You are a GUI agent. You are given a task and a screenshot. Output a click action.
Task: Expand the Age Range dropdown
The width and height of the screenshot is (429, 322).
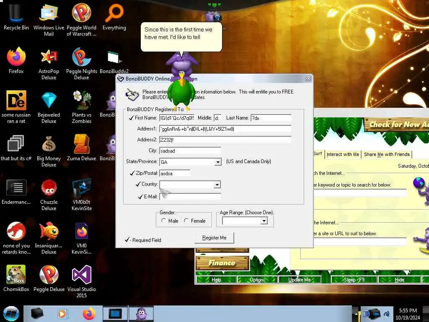(264, 221)
